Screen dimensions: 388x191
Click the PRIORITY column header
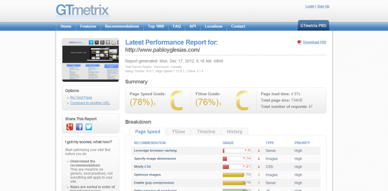click(x=302, y=143)
